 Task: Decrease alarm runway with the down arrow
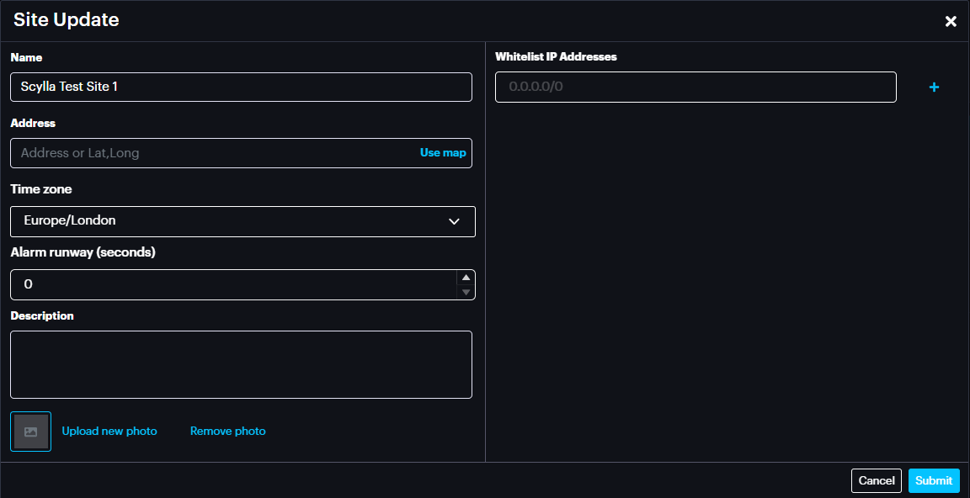click(466, 292)
